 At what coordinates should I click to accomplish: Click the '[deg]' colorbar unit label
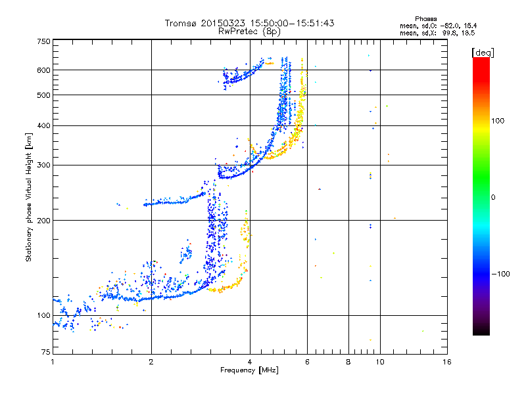point(483,53)
